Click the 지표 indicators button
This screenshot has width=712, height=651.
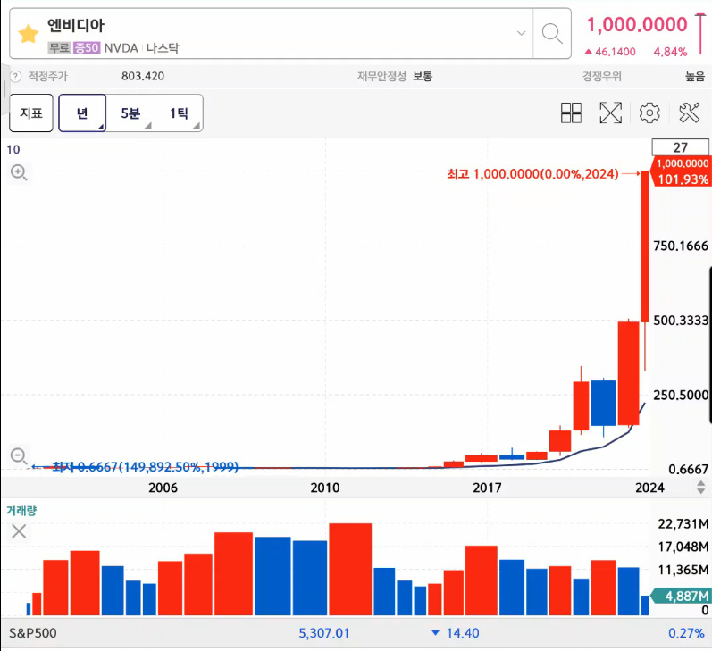31,113
